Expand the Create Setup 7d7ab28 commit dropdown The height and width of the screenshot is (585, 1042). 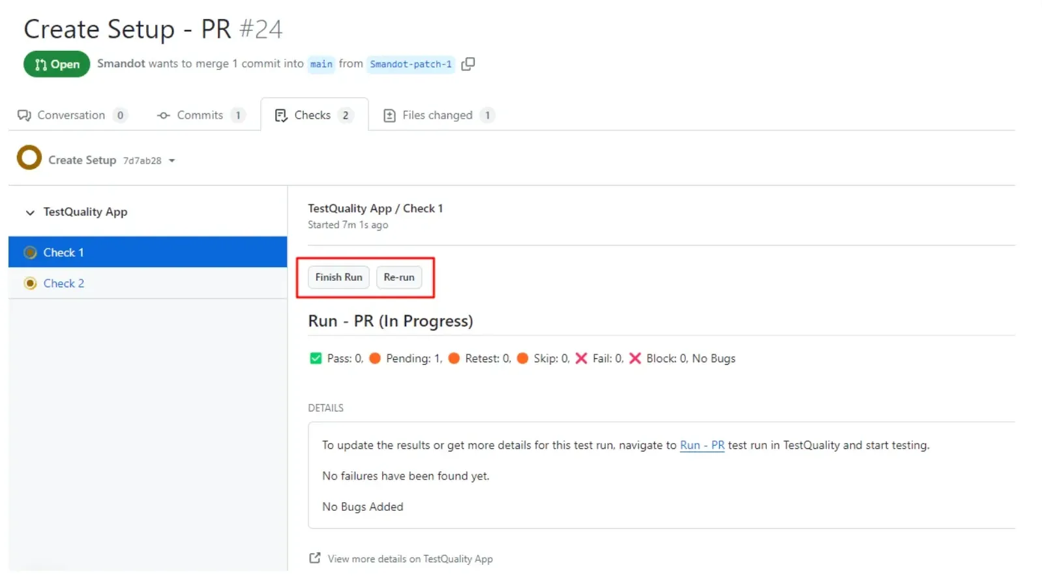(x=172, y=160)
